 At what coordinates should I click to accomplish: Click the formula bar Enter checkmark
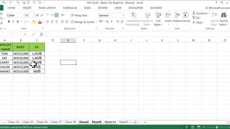[33, 34]
